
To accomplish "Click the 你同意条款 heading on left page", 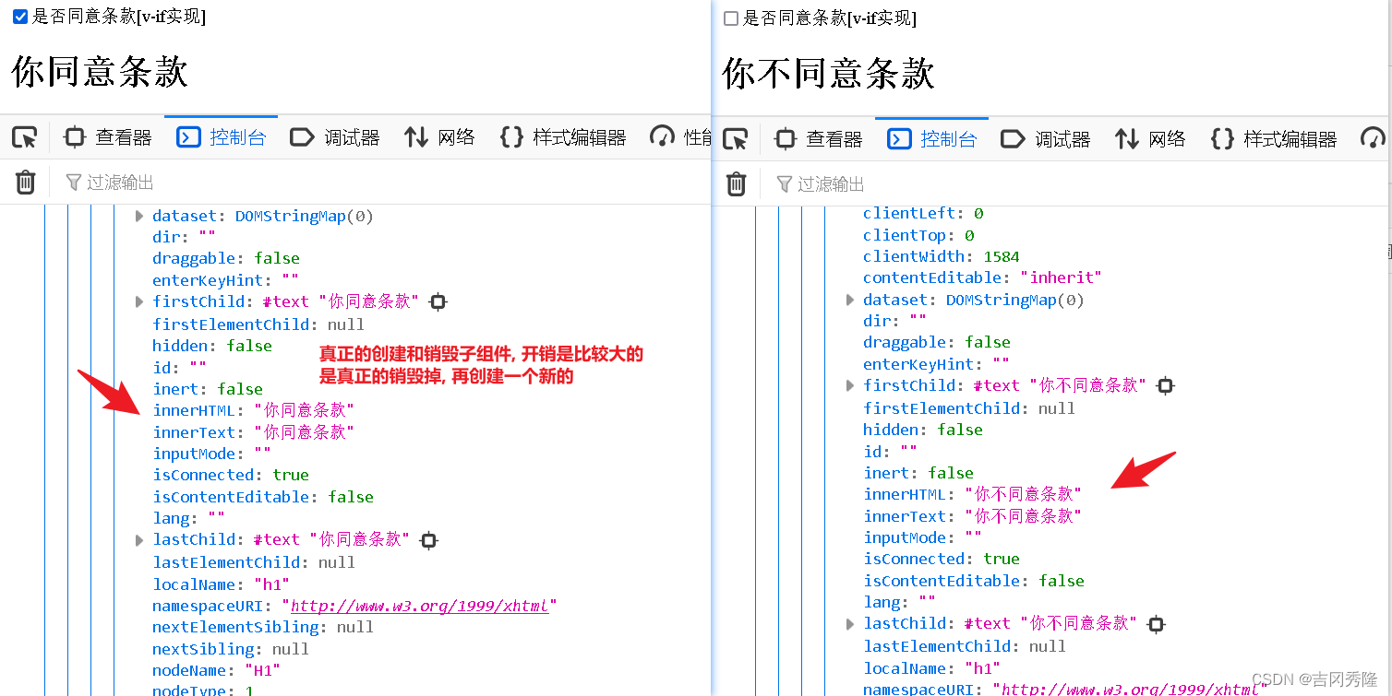I will (100, 72).
